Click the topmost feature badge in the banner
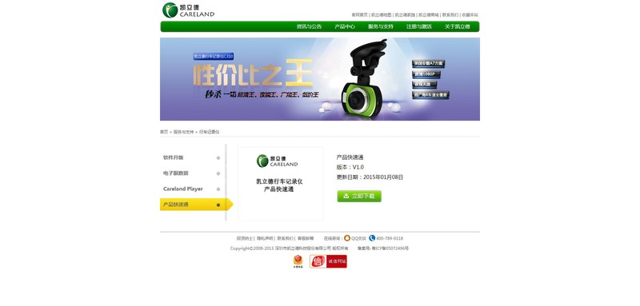Viewport: 640px width, 306px height. click(x=429, y=64)
